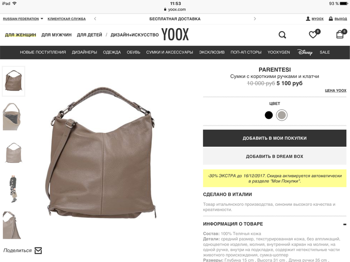This screenshot has width=350, height=262.
Task: Open the Цена YOOX link
Action: [x=335, y=91]
